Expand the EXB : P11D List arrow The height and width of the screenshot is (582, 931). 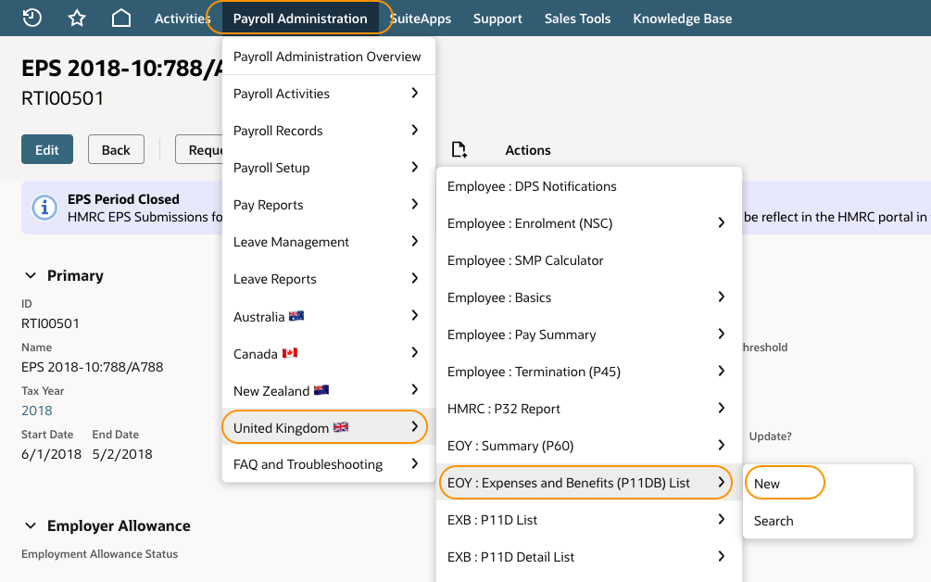coord(721,520)
